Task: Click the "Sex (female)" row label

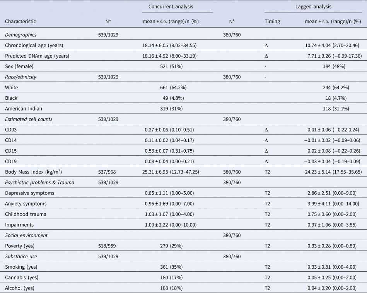Action: coord(19,66)
